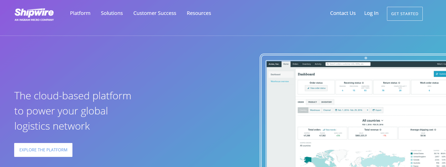
Task: Open the Platform navigation menu
Action: click(x=80, y=13)
